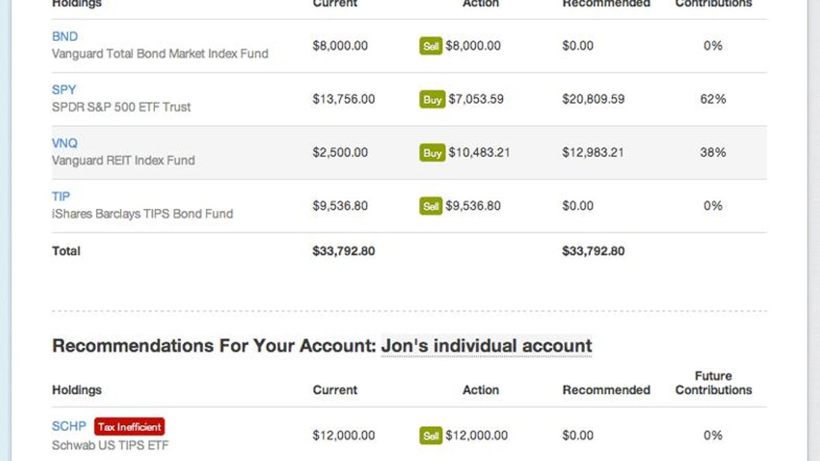Screen dimensions: 820x461
Task: Open the BND ticker link
Action: pos(65,36)
